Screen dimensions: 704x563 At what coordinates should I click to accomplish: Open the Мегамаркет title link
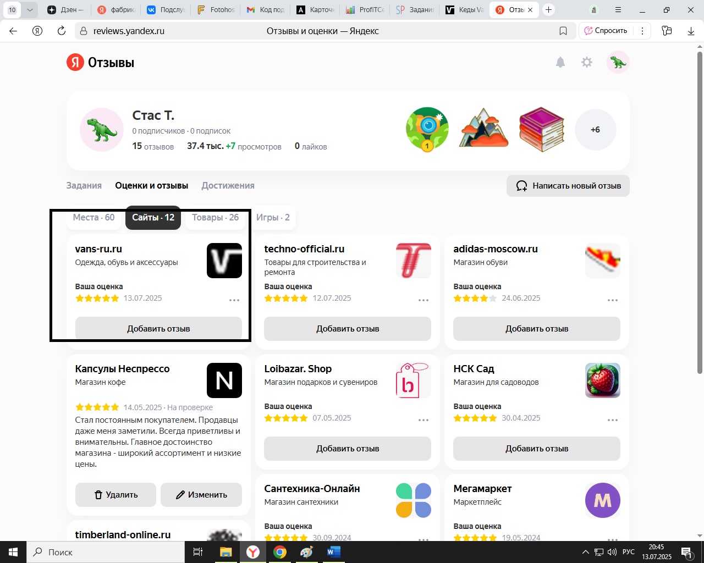[483, 489]
